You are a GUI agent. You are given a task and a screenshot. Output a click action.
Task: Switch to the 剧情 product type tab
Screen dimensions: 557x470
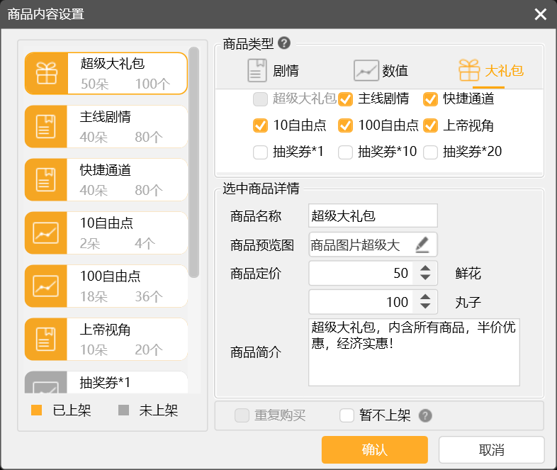(273, 71)
